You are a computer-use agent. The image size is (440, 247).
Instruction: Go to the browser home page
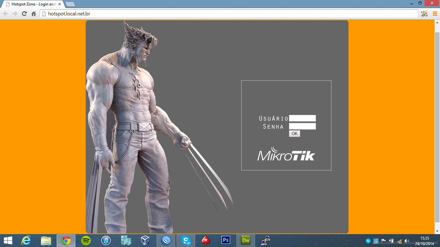point(33,14)
